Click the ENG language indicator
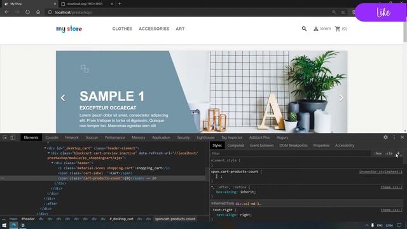Image resolution: width=407 pixels, height=229 pixels. coord(380,225)
